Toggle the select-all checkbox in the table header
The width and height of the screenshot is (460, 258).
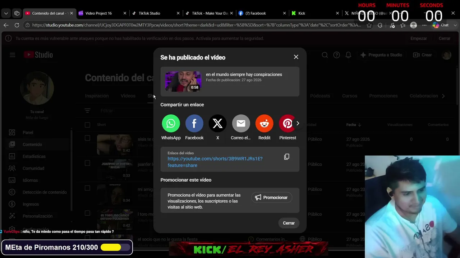click(87, 125)
